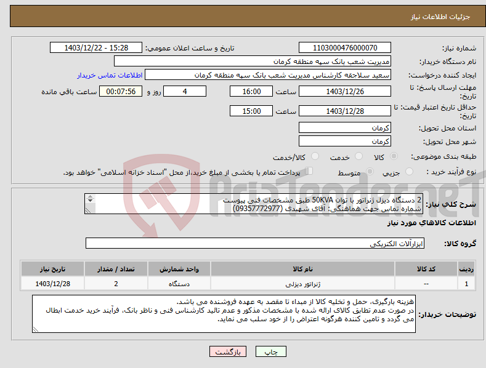This screenshot has width=486, height=368.
Task: Click the resize grip of the توضیحات خریدار box
Action: pyautogui.click(x=36, y=329)
